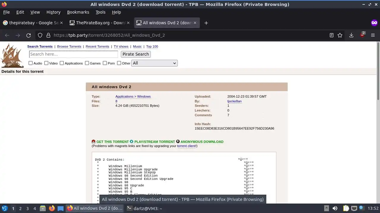Open a new tab with plus

point(206,23)
